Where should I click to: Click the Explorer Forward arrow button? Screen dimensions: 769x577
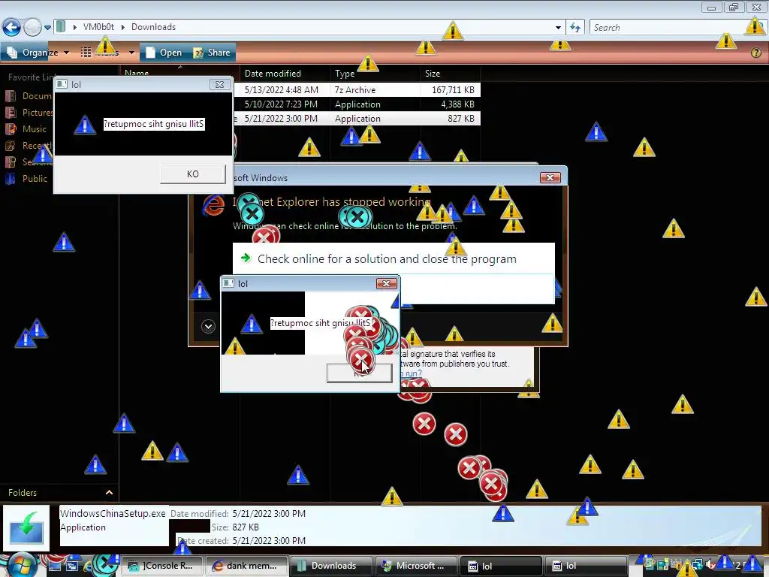click(x=32, y=28)
